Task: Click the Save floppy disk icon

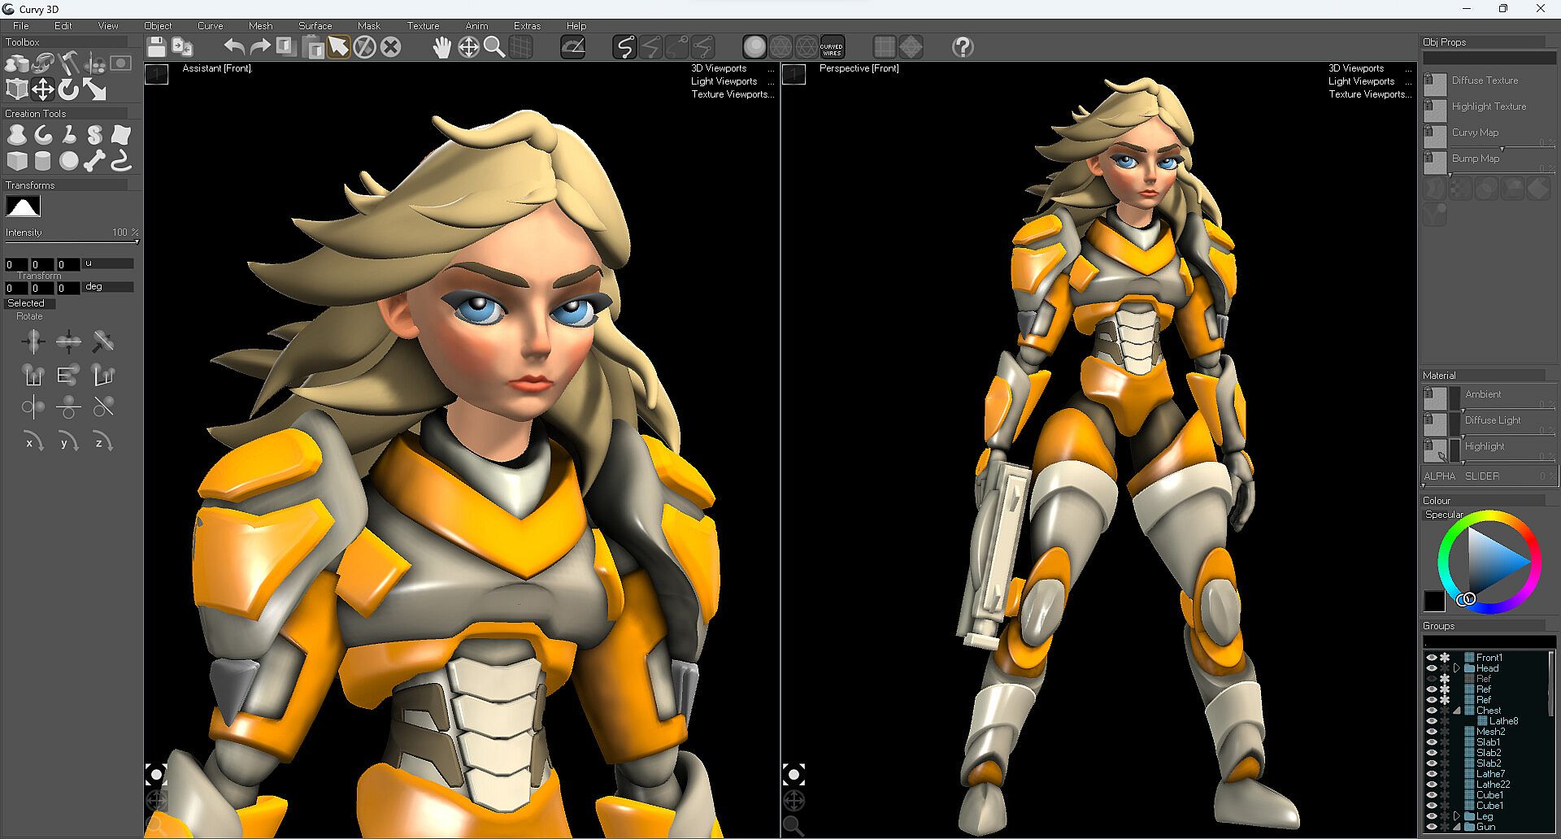Action: [x=156, y=47]
